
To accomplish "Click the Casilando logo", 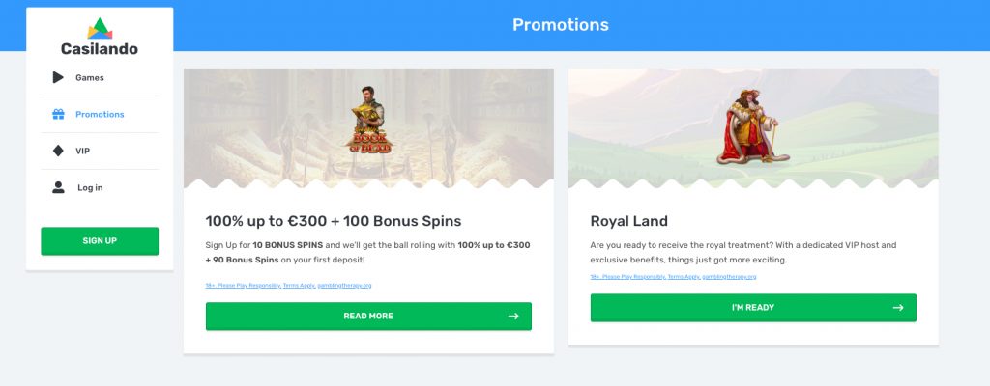I will pos(100,38).
